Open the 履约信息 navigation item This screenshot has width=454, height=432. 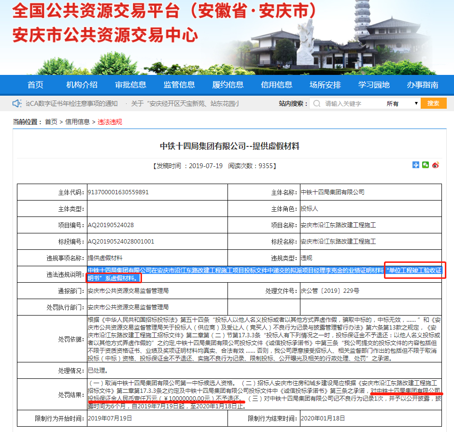[x=228, y=85]
